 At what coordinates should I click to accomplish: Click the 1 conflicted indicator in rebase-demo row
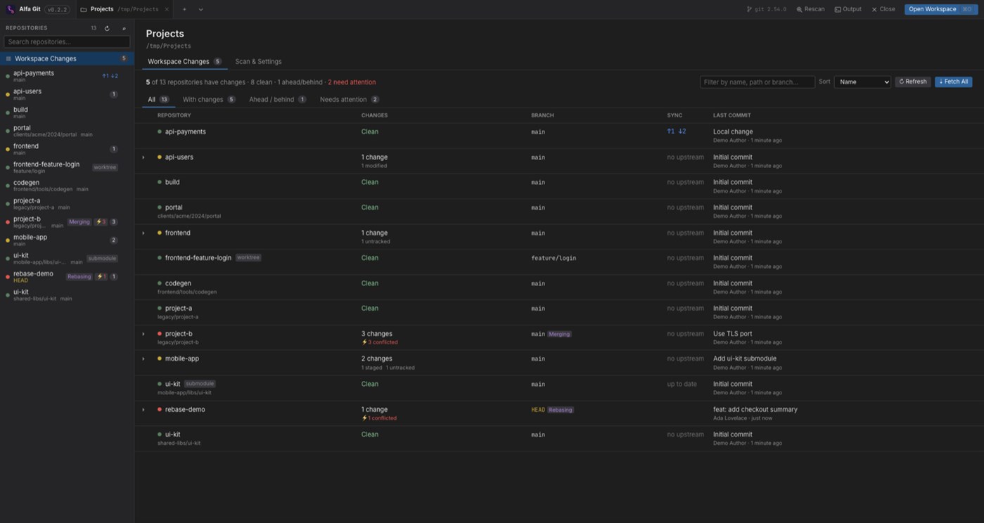[x=379, y=418]
